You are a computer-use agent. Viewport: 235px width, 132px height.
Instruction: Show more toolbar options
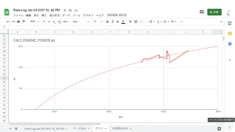(181, 22)
